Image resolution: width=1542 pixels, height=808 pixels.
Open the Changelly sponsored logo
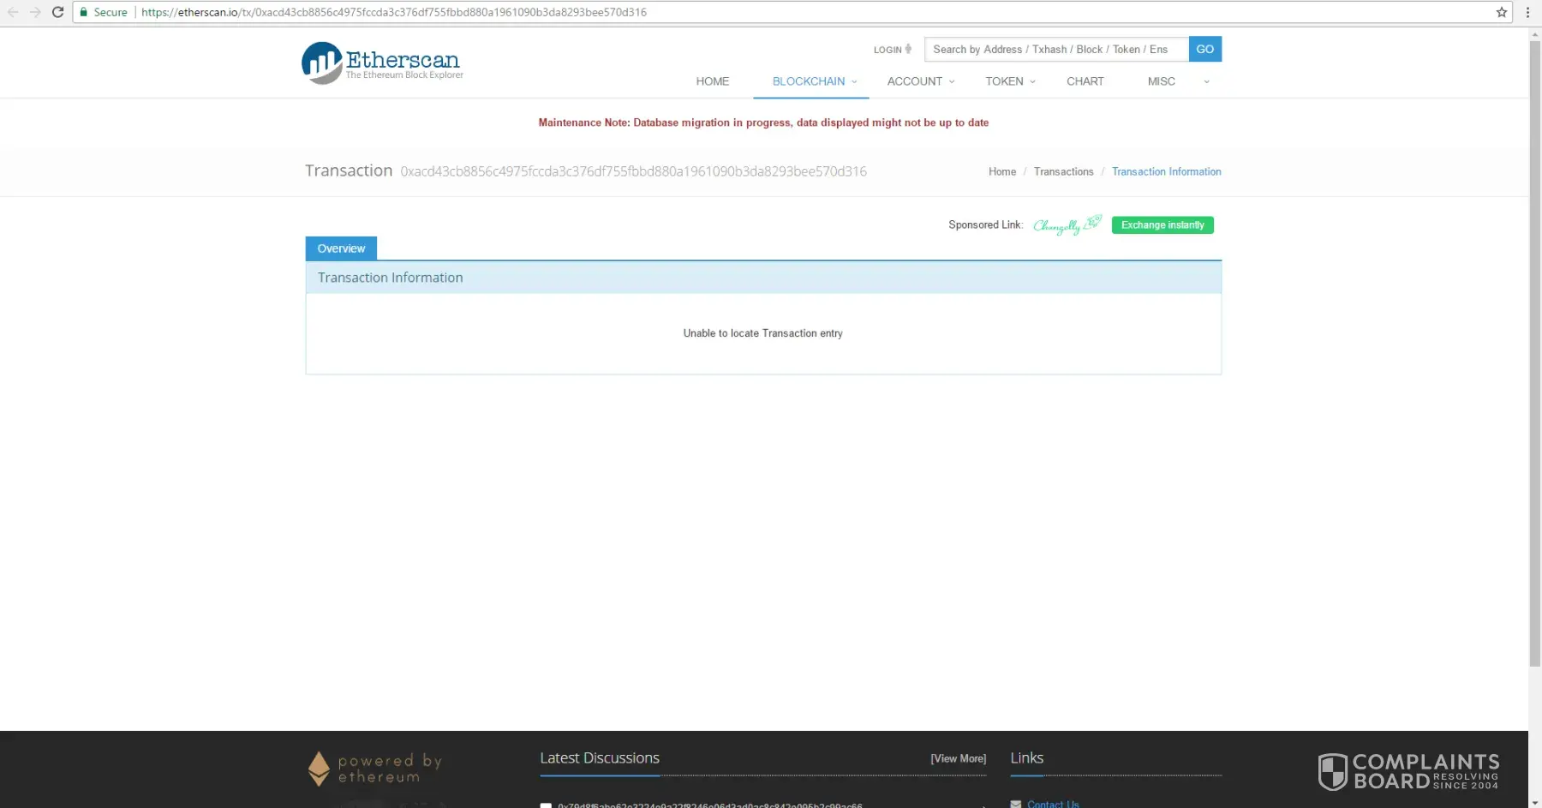[1067, 225]
